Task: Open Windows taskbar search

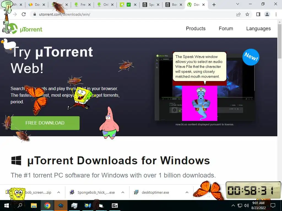Action: [x=20, y=206]
